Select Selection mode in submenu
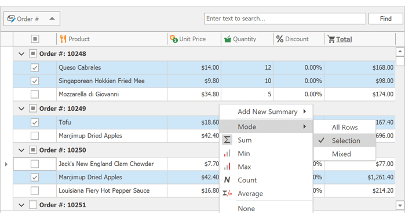The height and width of the screenshot is (213, 405). pyautogui.click(x=345, y=140)
